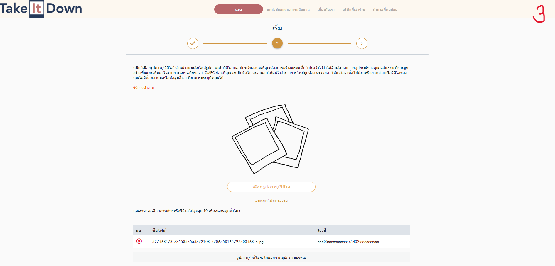The height and width of the screenshot is (266, 555).
Task: Click the red handwritten number 3
Action: (539, 14)
